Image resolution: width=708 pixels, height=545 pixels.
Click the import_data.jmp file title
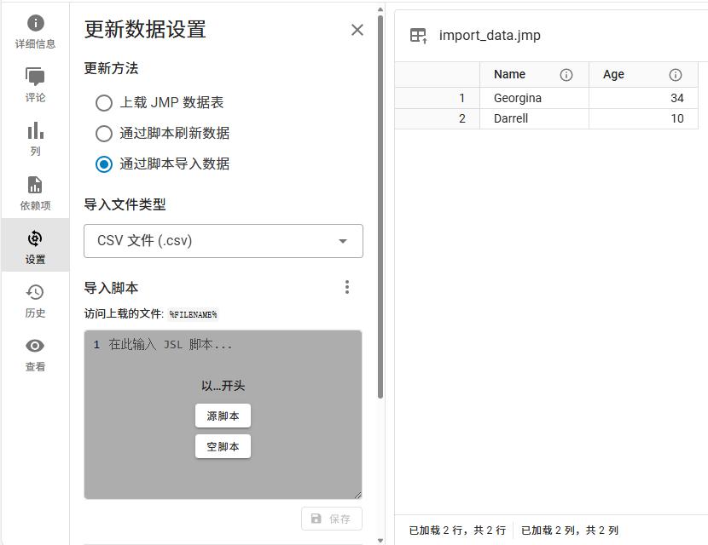point(490,35)
